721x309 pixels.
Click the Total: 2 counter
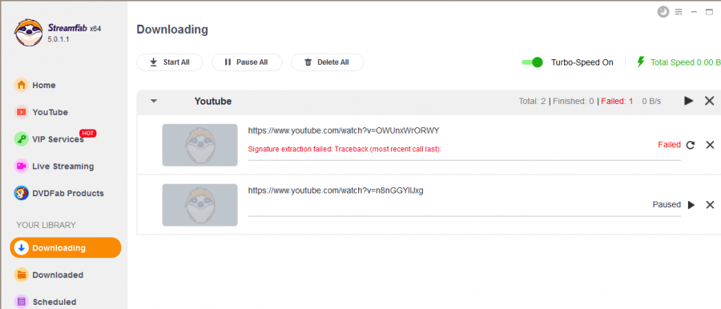click(x=532, y=101)
